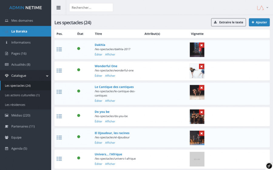Open Pages (16) section

tap(19, 53)
